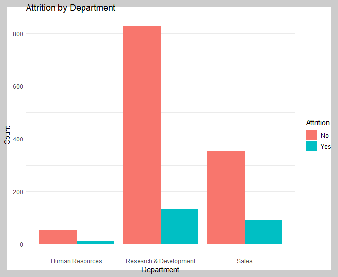Select the Human Resources Yes bar
The height and width of the screenshot is (277, 338).
click(x=95, y=242)
